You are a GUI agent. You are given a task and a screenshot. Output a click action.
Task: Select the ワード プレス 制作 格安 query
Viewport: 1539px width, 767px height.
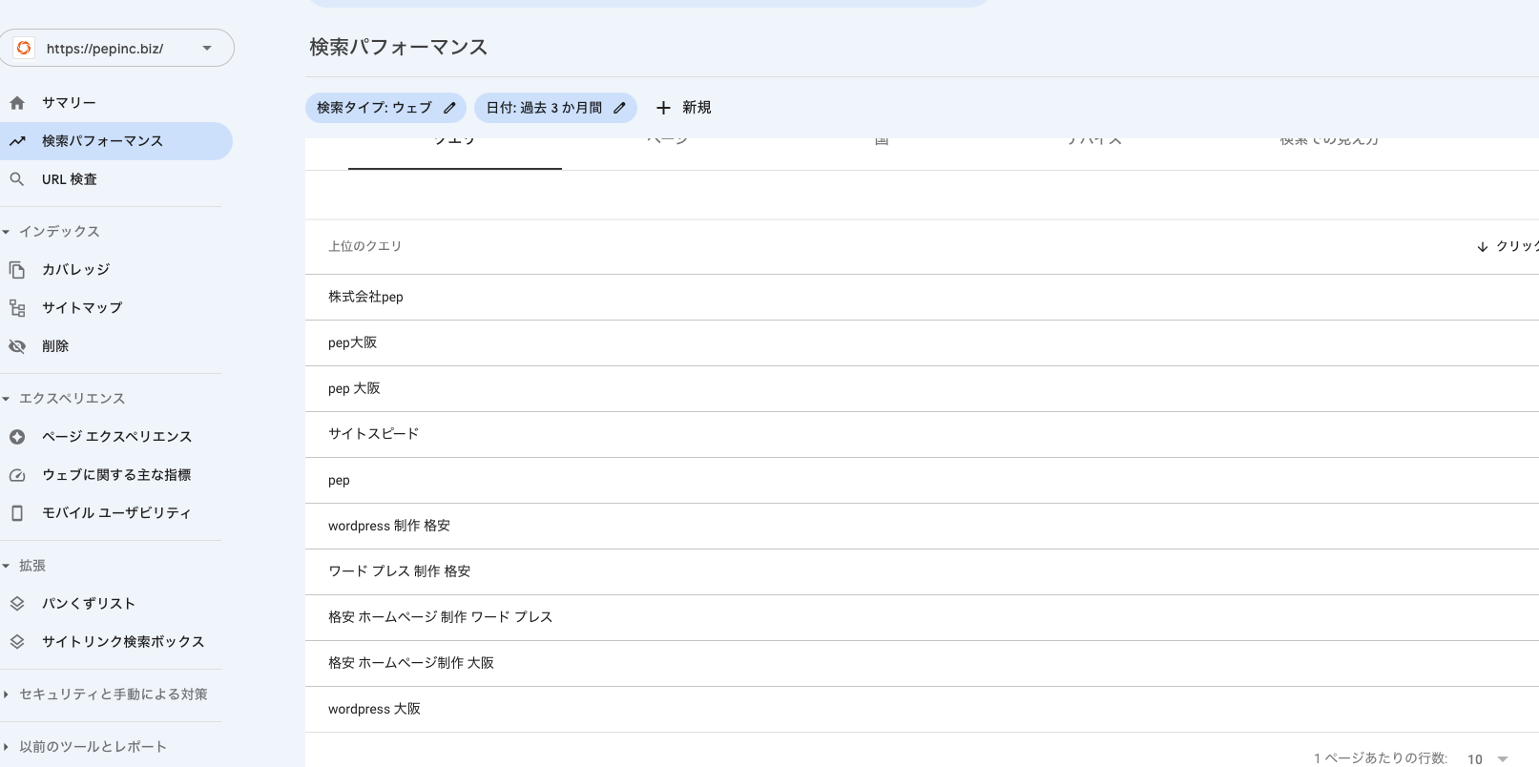[922, 572]
